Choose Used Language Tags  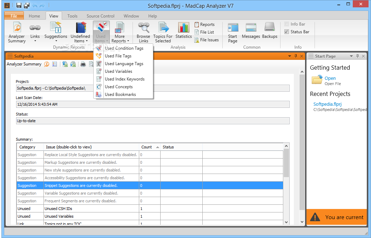pyautogui.click(x=123, y=63)
